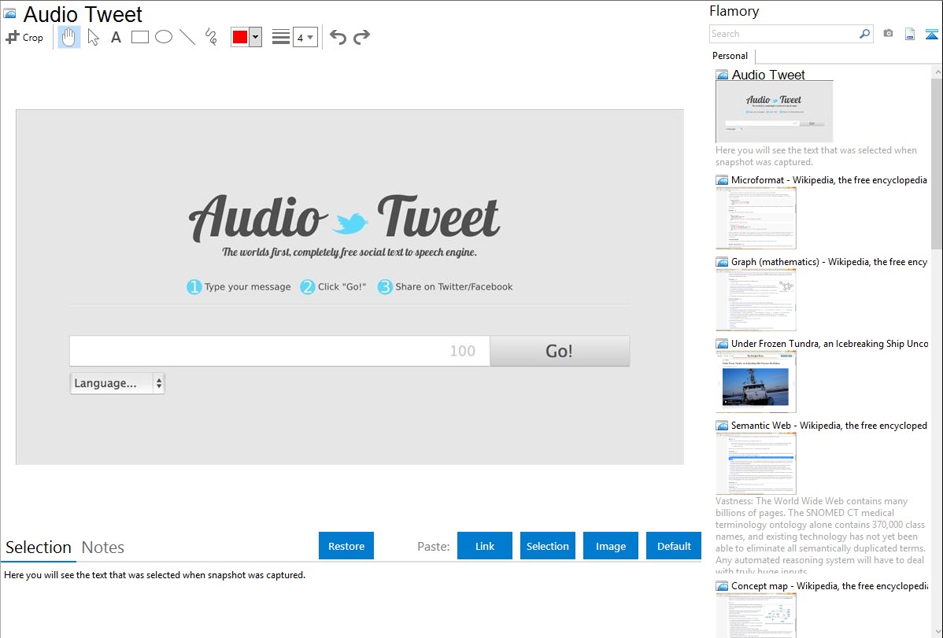Activate the hand pan tool
Screen dimensions: 943x638
tap(68, 37)
